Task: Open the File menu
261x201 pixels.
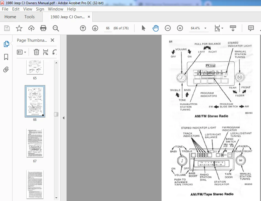Action: tap(5, 9)
